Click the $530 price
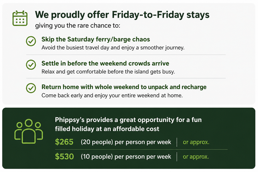 pos(64,156)
